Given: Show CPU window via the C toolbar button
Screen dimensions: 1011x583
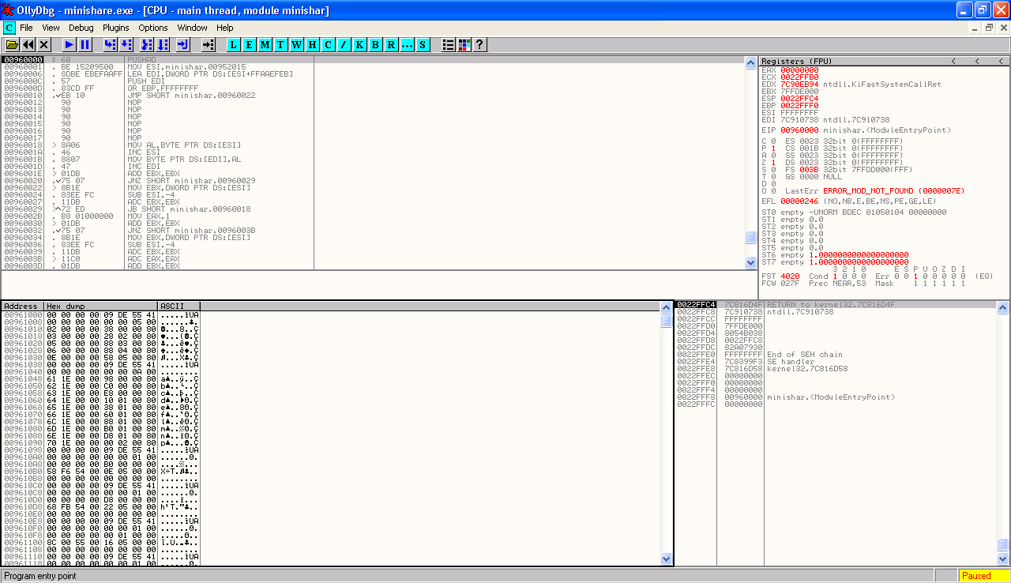Looking at the screenshot, I should pyautogui.click(x=329, y=45).
